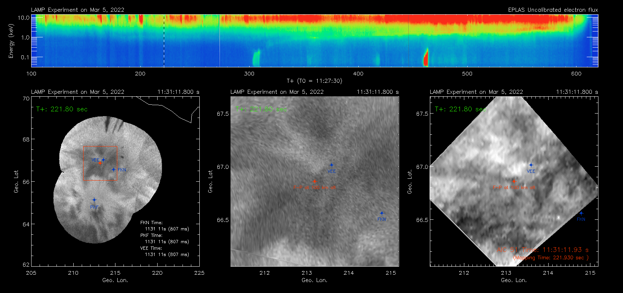
Task: Select the red footprint marker in the middle map
Action: click(314, 181)
